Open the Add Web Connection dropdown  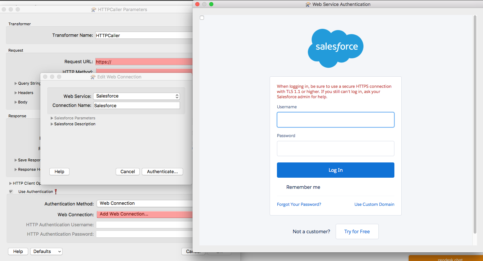point(144,214)
